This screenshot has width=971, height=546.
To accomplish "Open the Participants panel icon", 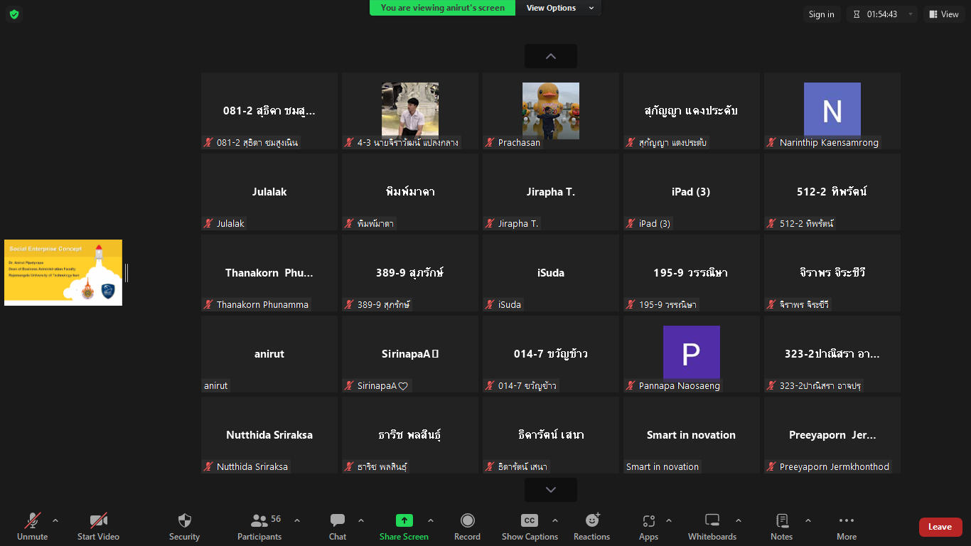I will pyautogui.click(x=259, y=520).
